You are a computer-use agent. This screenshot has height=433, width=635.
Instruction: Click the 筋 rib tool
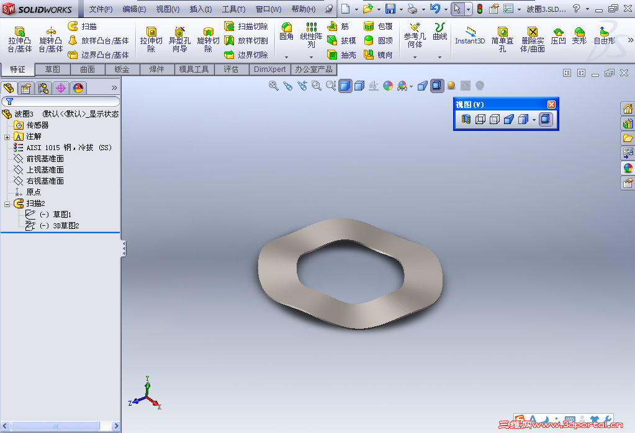coord(338,26)
